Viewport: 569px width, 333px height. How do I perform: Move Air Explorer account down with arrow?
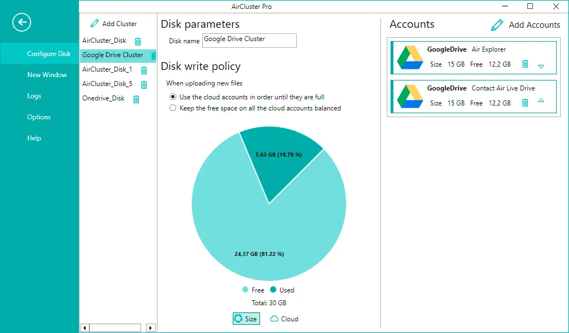pyautogui.click(x=541, y=67)
